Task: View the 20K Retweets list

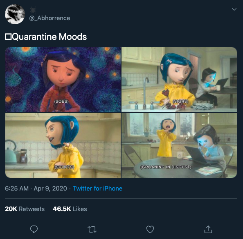Action: [x=25, y=209]
